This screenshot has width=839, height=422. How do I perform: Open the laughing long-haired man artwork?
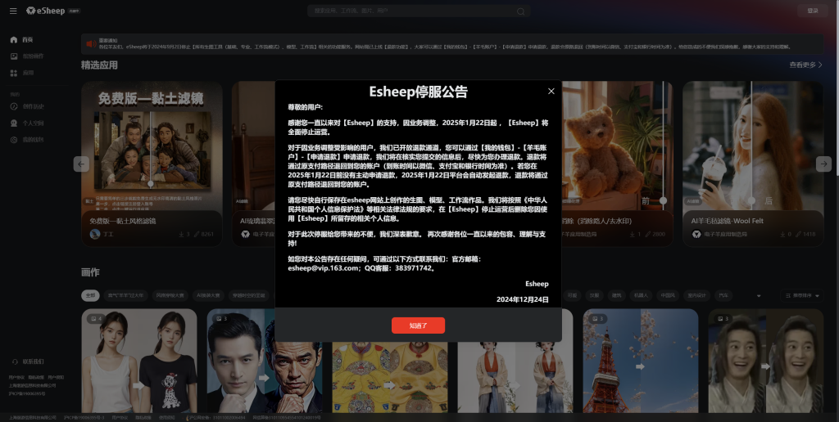[x=766, y=361]
